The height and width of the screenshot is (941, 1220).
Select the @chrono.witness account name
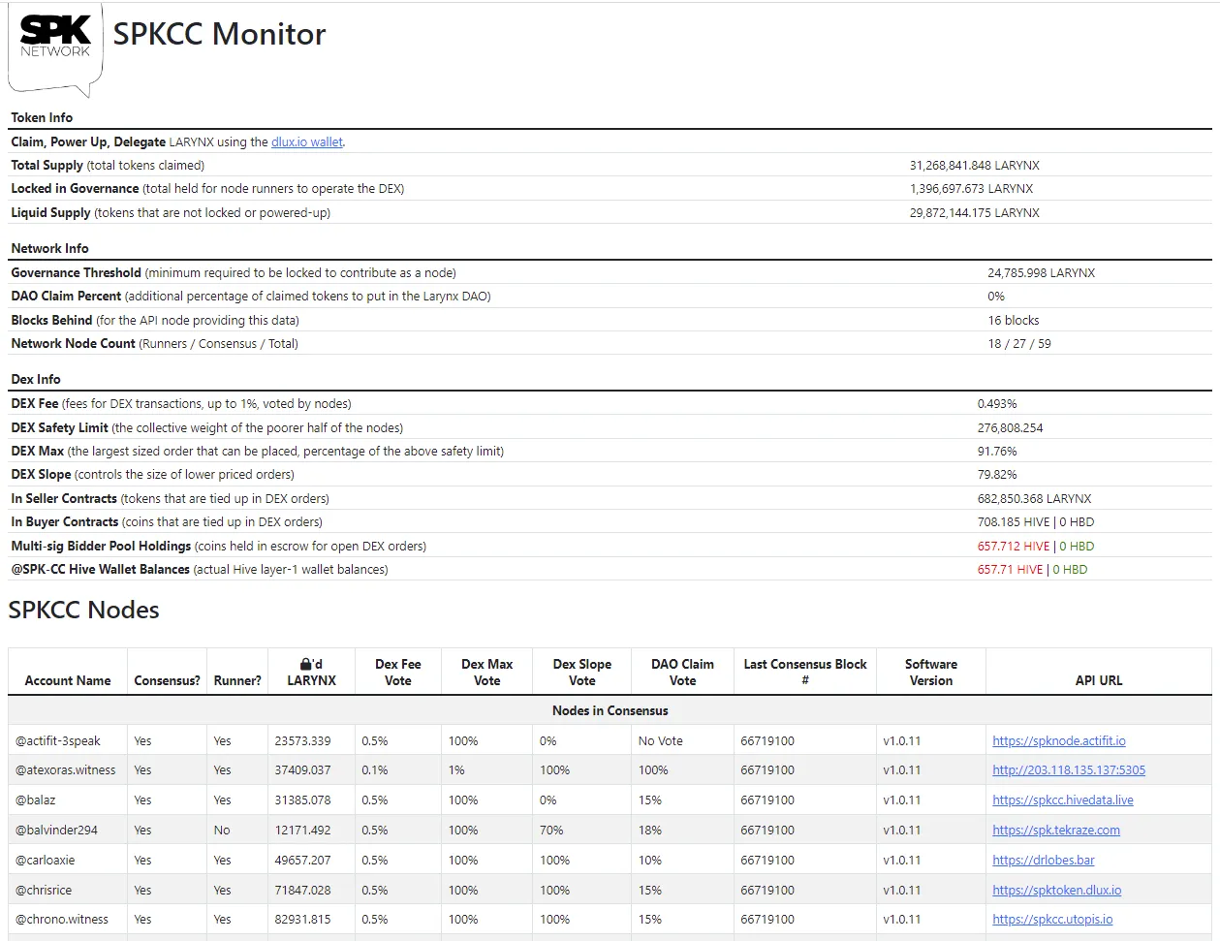(62, 920)
